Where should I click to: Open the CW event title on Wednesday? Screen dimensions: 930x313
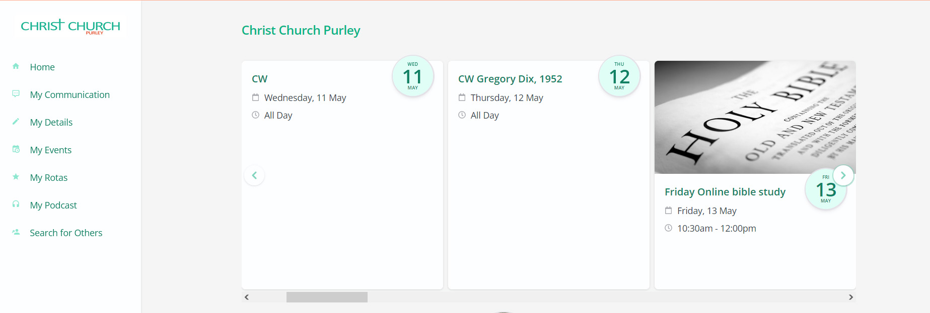pos(260,79)
